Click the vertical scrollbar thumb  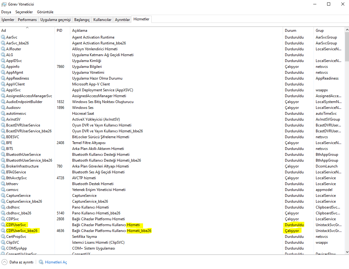[347, 47]
